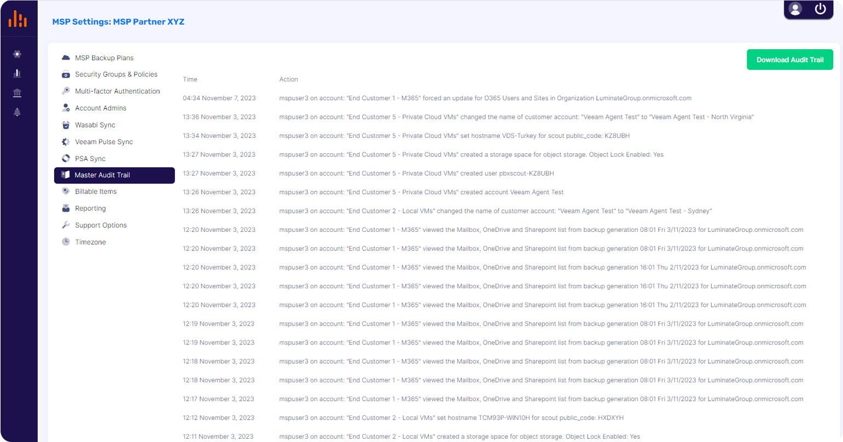Go to Billable Items
The height and width of the screenshot is (442, 843).
point(96,191)
